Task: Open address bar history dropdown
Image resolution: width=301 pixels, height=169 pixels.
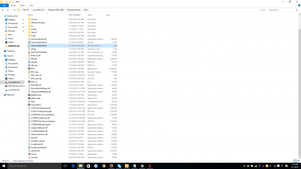Action: click(261, 10)
